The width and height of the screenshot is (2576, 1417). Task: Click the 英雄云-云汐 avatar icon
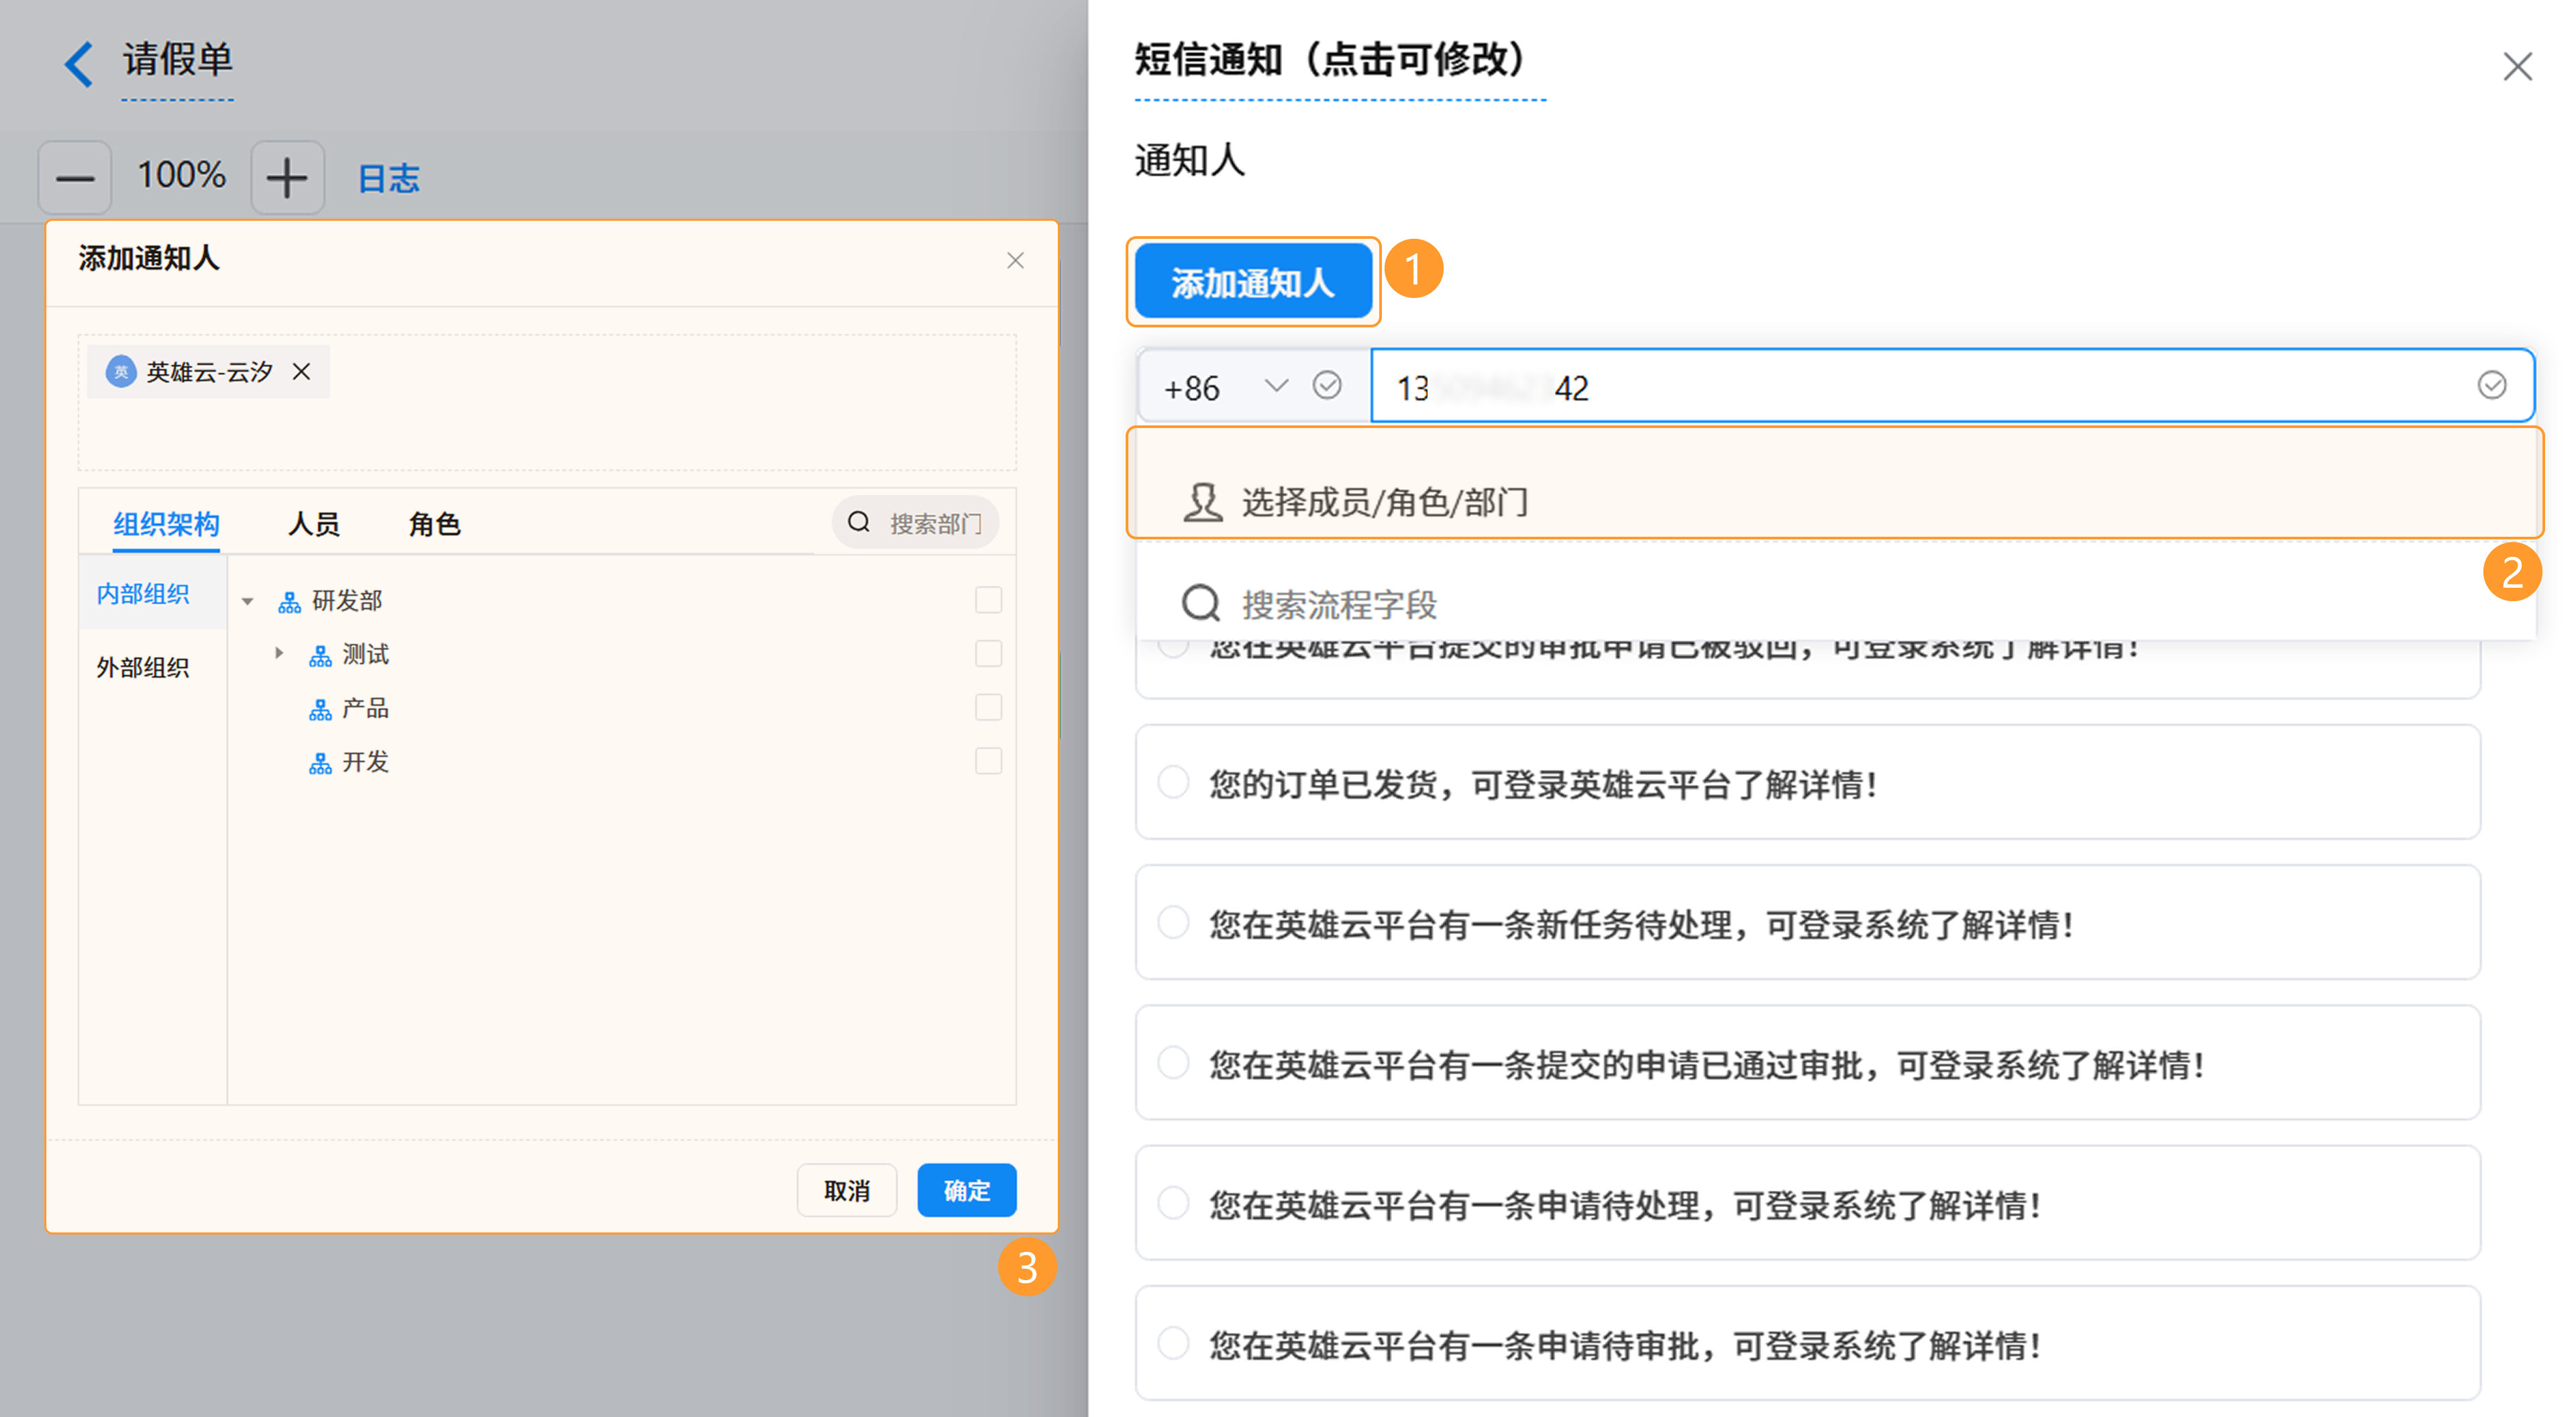(x=121, y=372)
